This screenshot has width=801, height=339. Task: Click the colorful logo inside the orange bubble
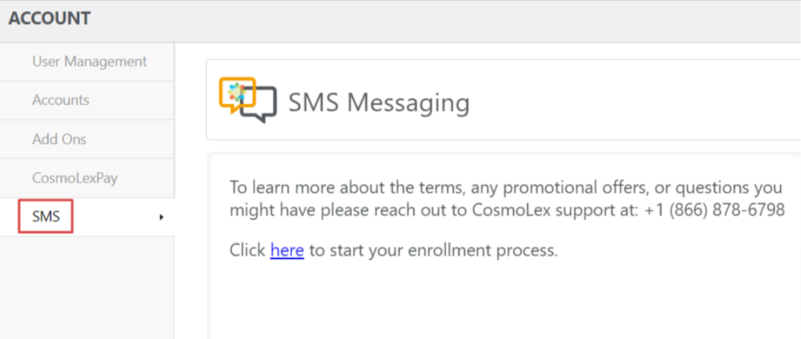(237, 91)
